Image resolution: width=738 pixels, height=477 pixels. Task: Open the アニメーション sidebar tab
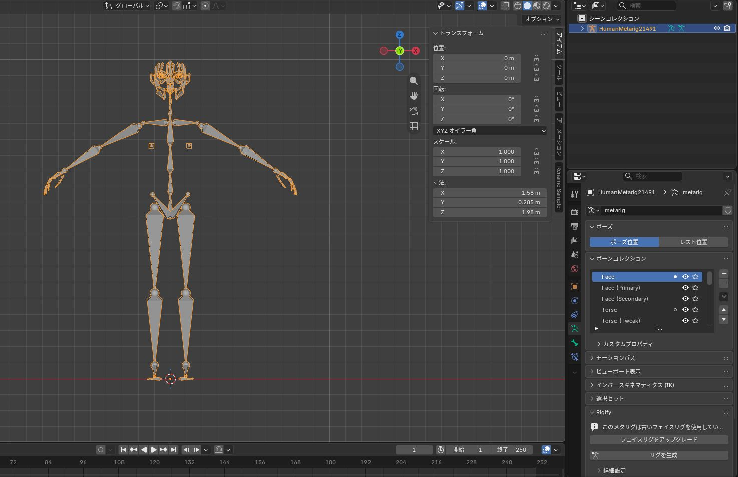pos(559,137)
